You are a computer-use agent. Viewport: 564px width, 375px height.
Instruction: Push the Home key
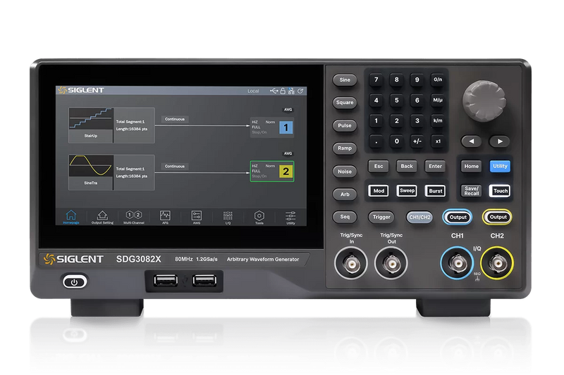click(x=471, y=167)
